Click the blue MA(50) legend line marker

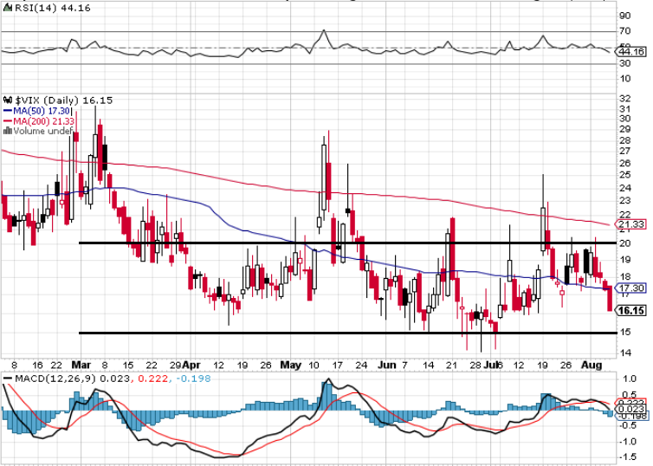point(6,111)
